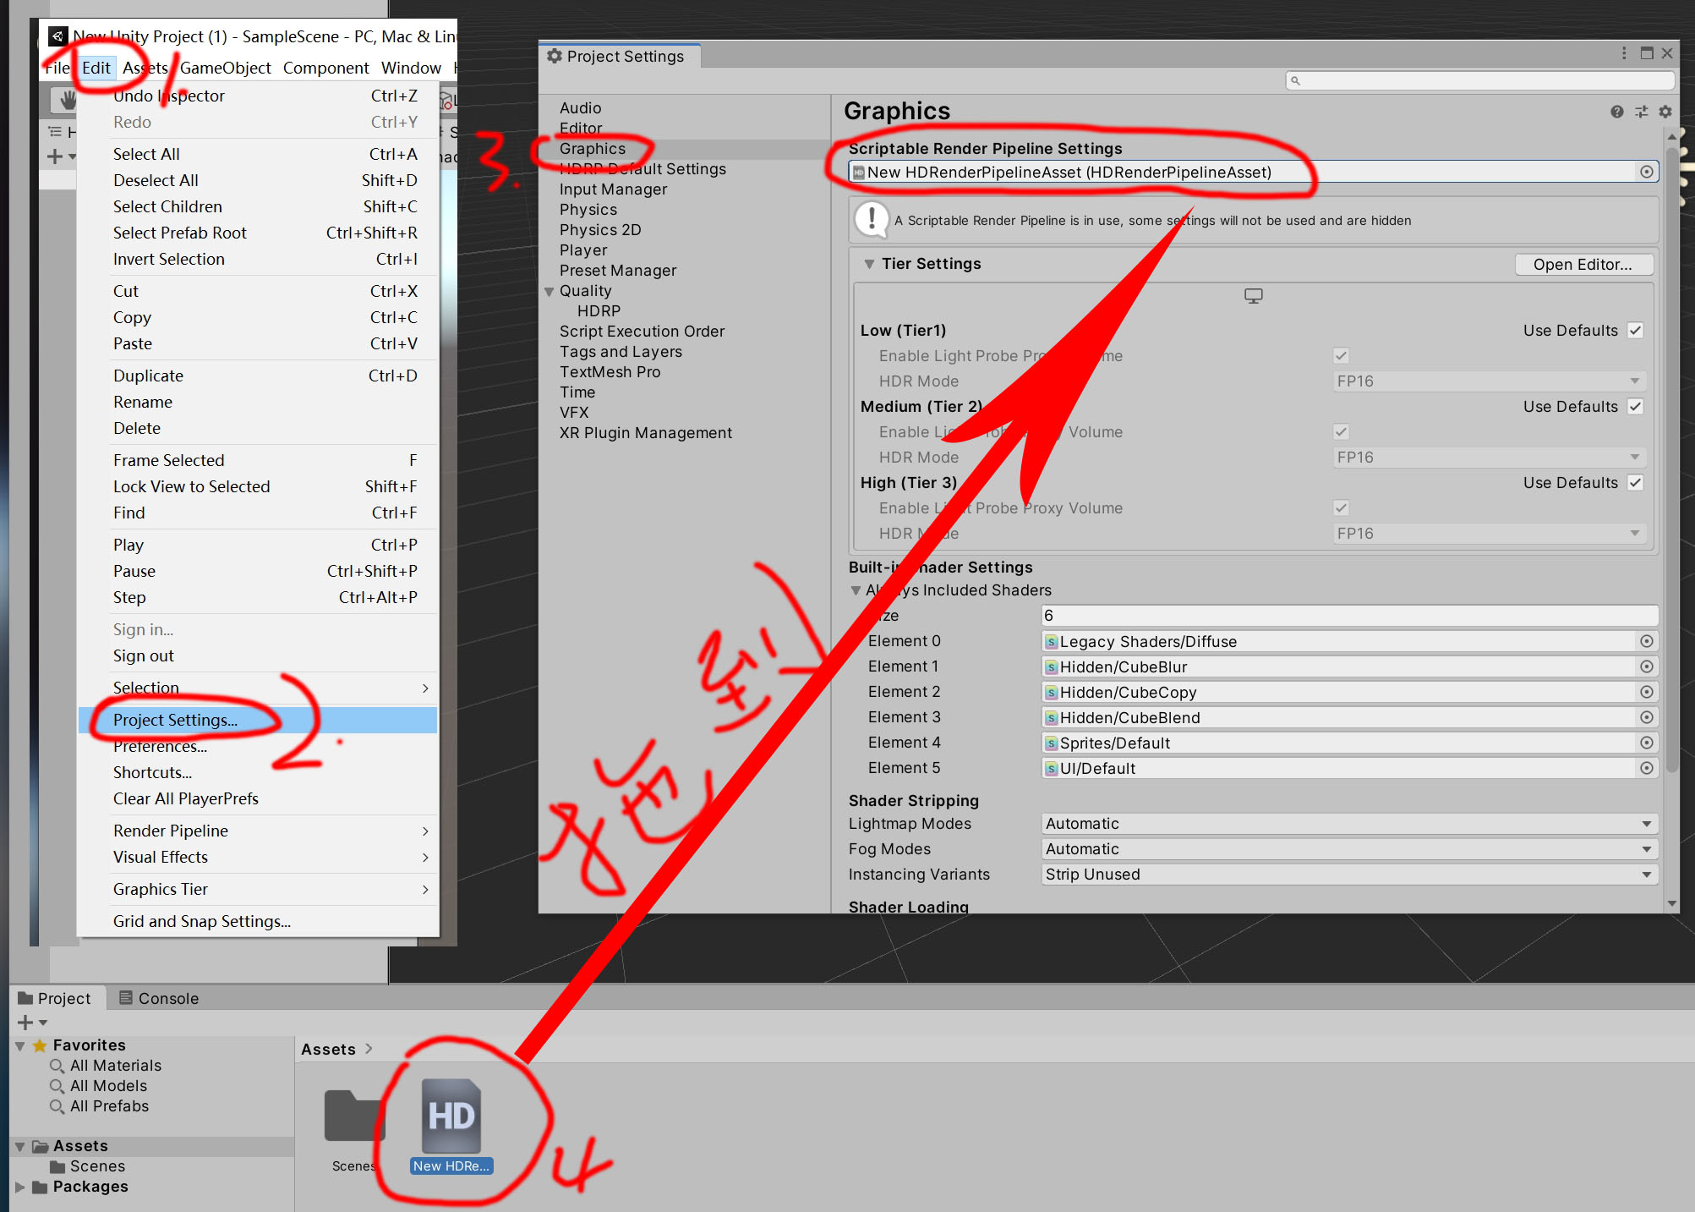Click the UI/Default shader icon

(x=1052, y=769)
